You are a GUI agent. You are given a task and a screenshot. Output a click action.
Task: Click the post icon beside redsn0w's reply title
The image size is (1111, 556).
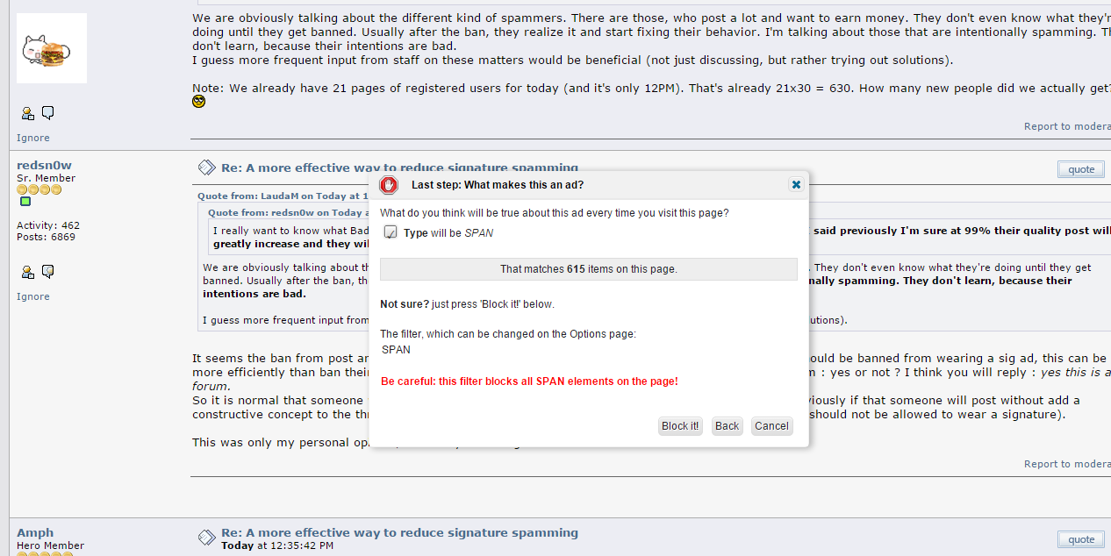click(x=206, y=168)
